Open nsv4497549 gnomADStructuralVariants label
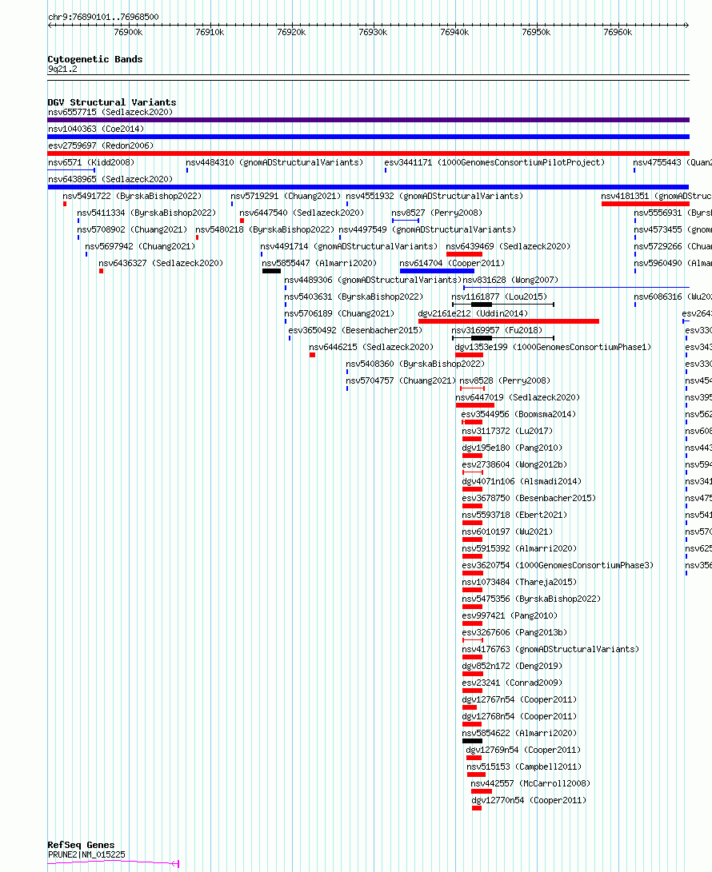 tap(427, 229)
